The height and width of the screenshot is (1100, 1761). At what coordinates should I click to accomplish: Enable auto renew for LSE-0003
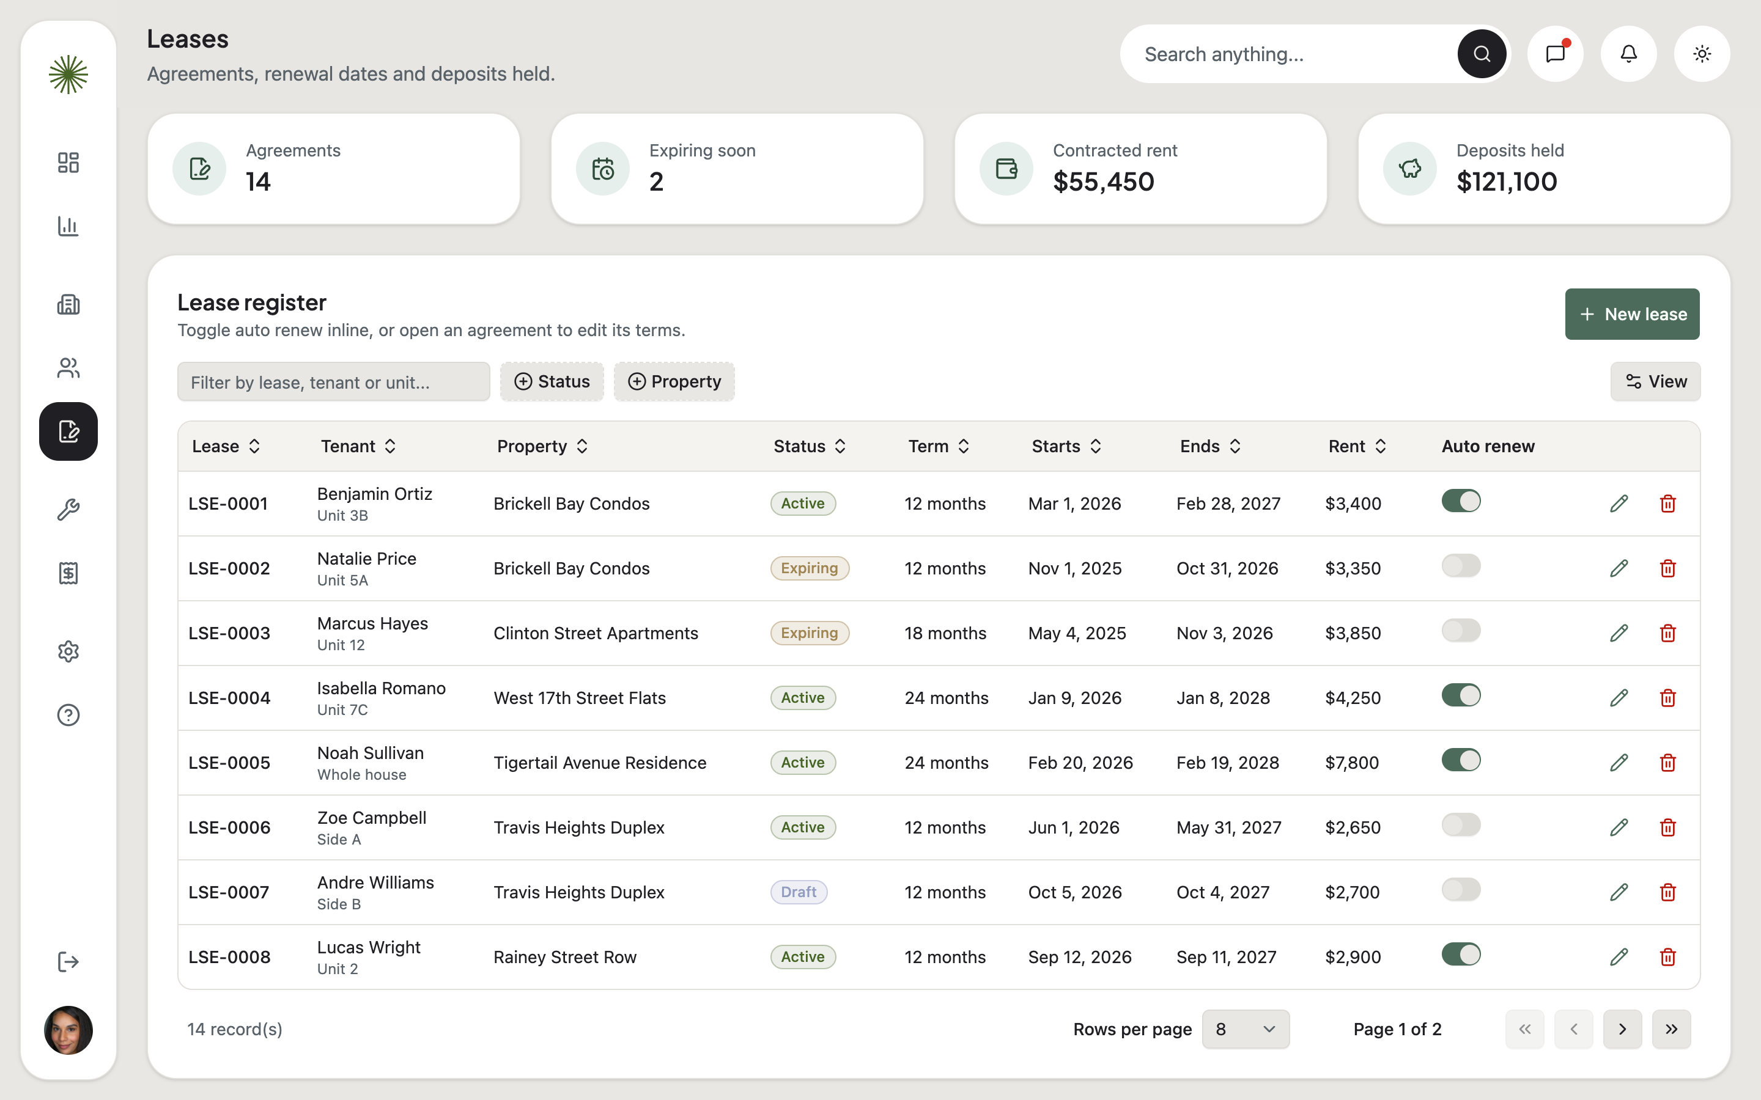pos(1461,631)
